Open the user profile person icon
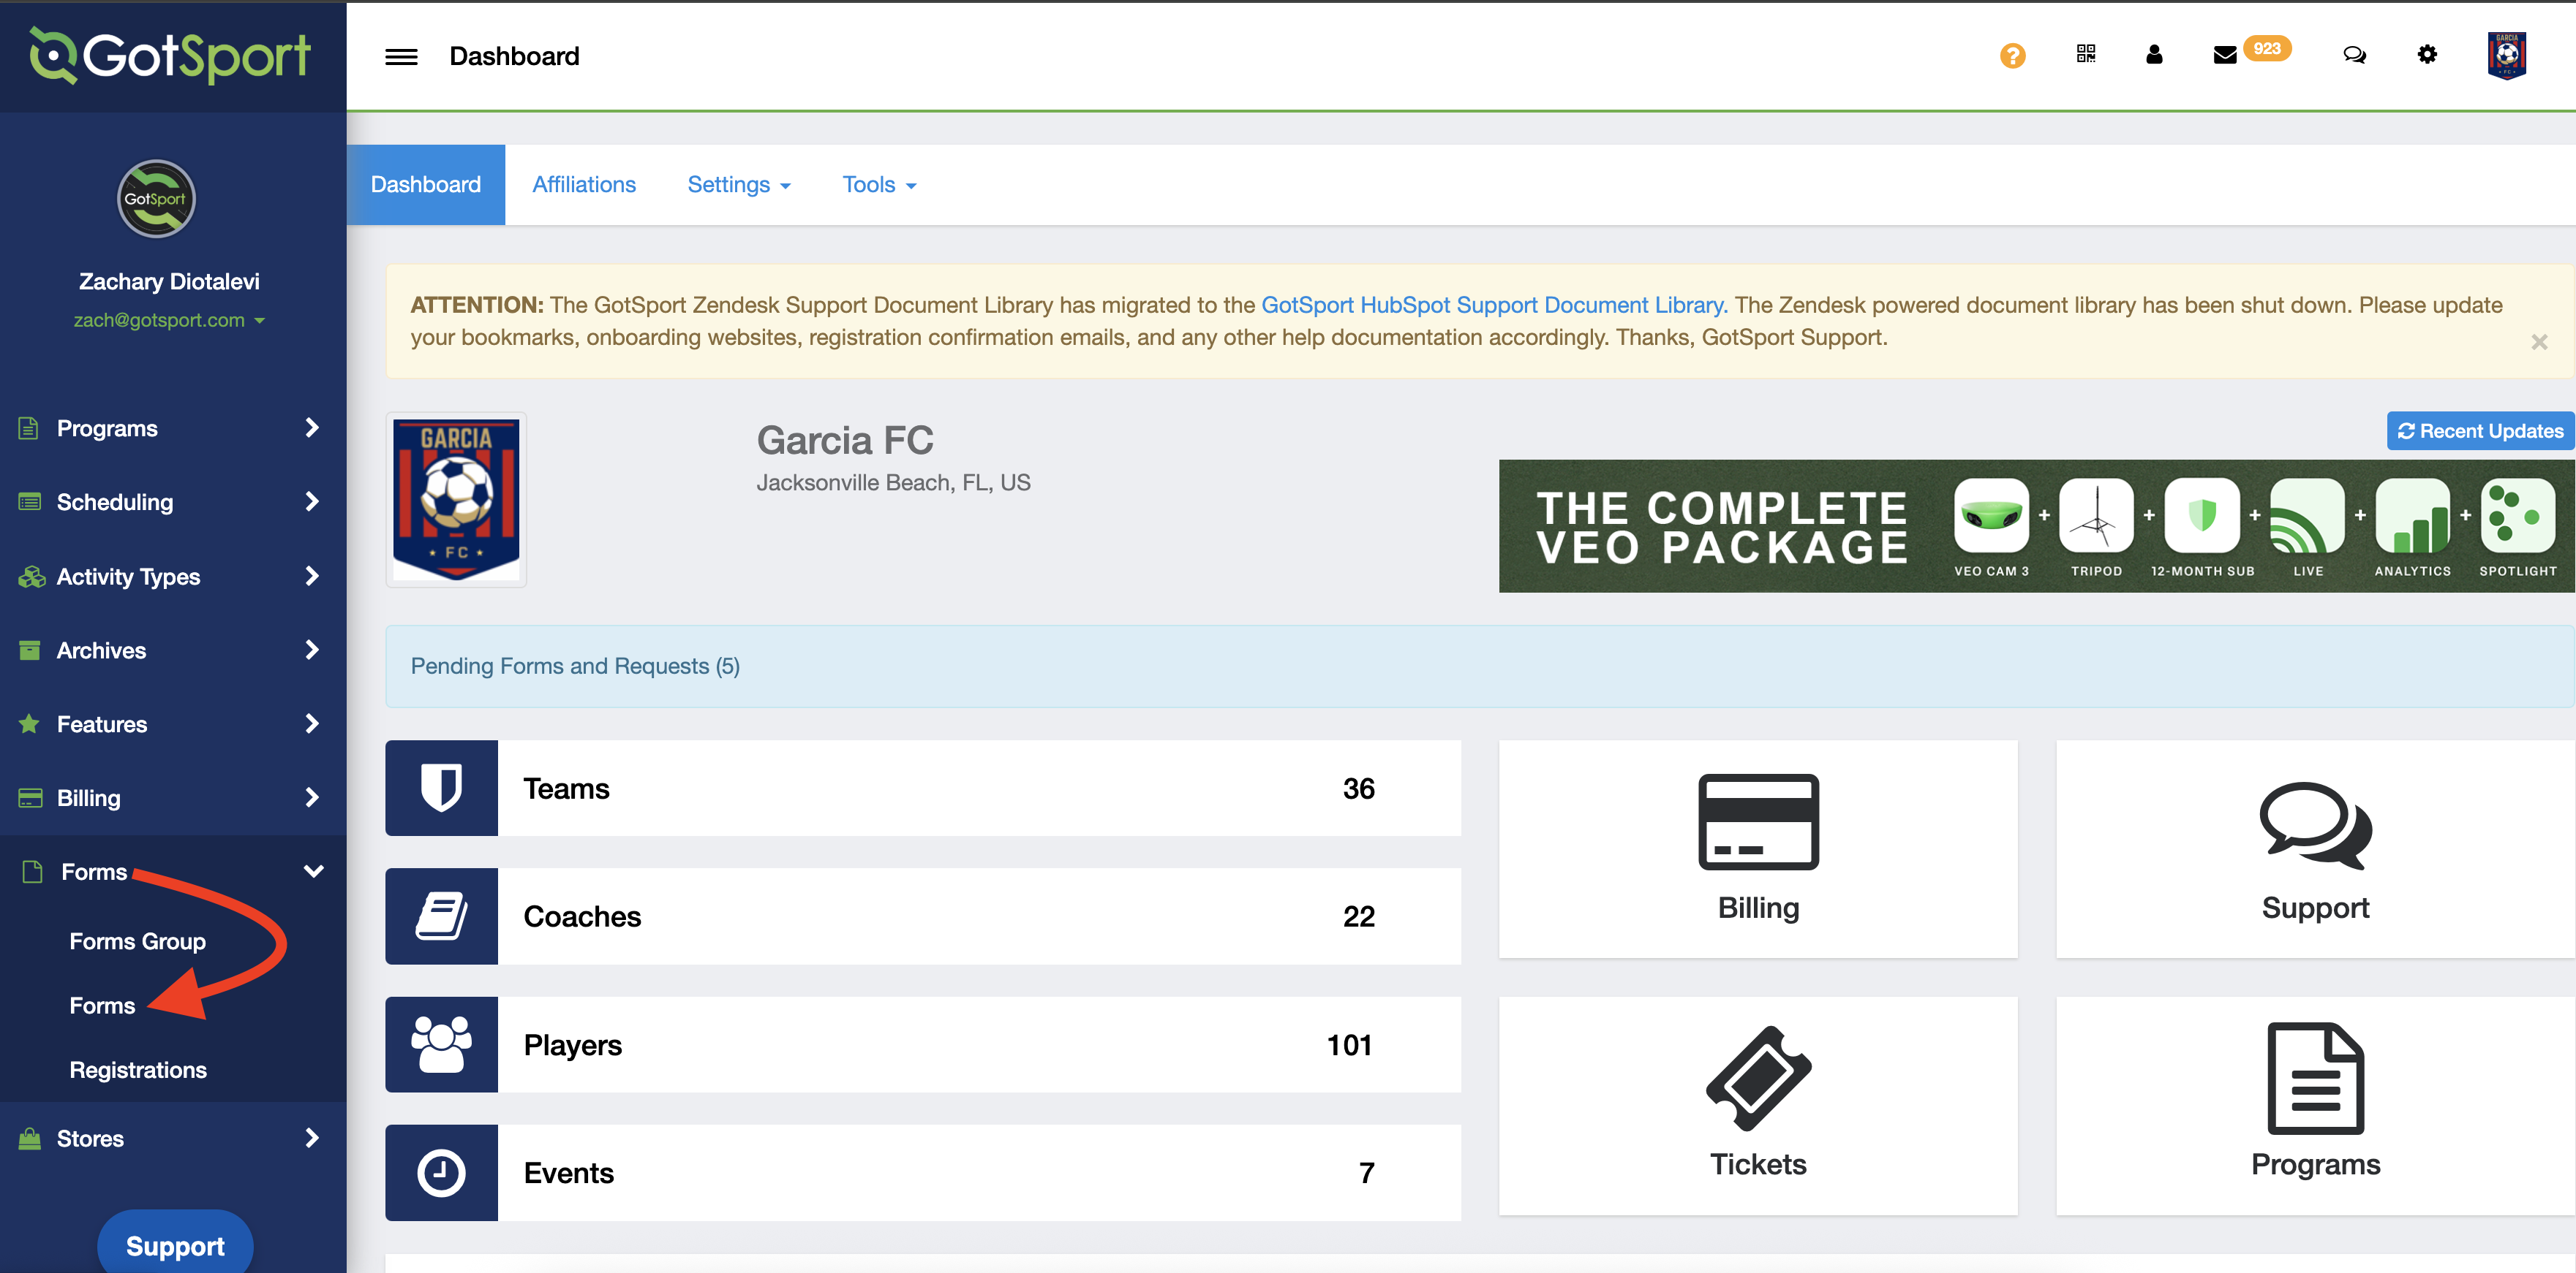The height and width of the screenshot is (1273, 2576). (2154, 54)
